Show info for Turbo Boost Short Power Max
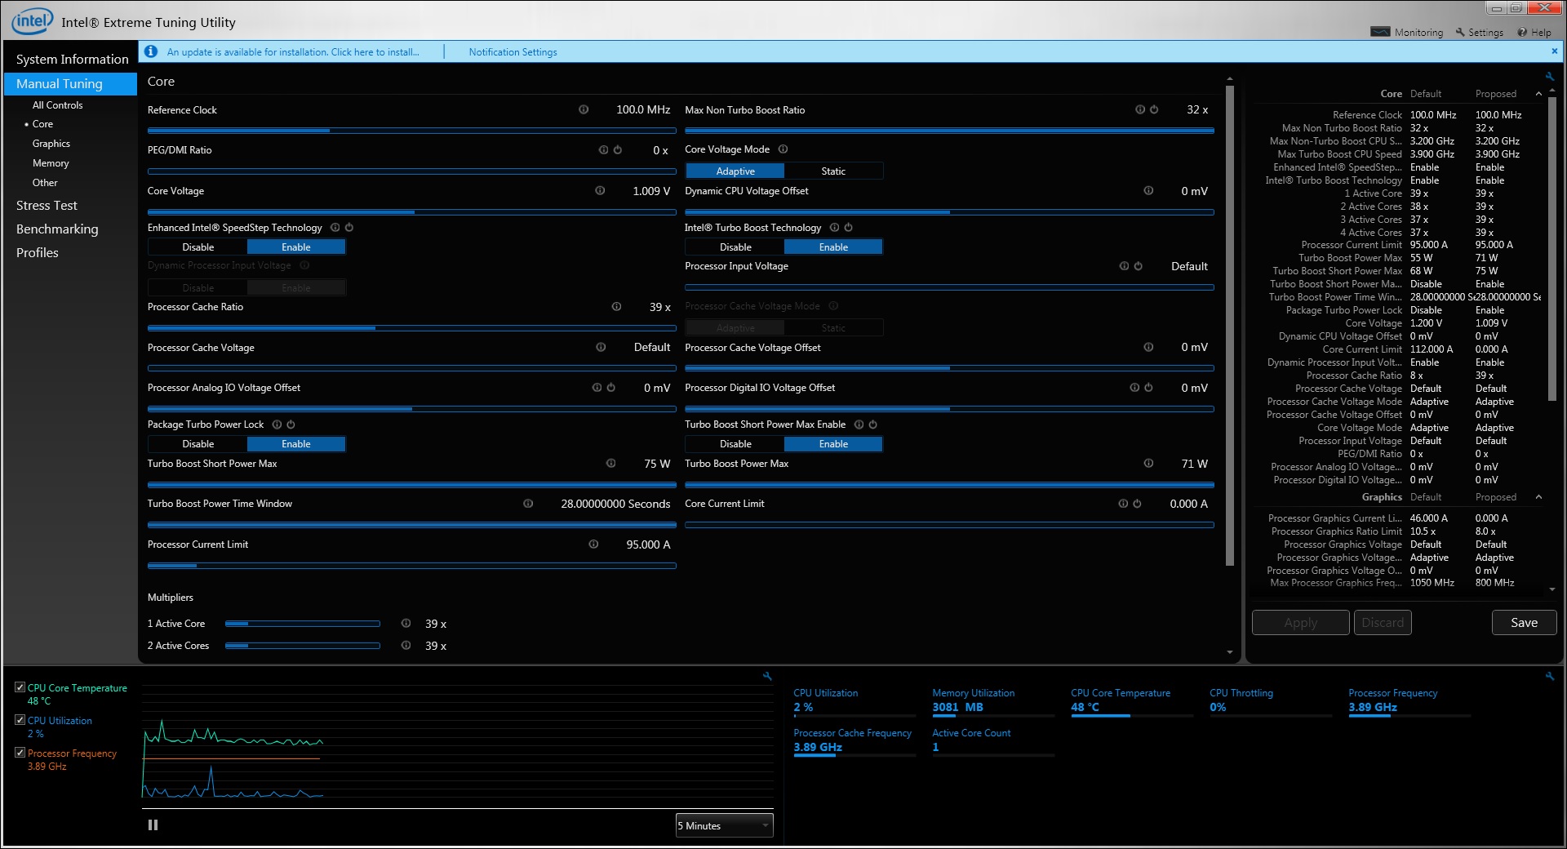This screenshot has width=1567, height=849. pyautogui.click(x=610, y=464)
